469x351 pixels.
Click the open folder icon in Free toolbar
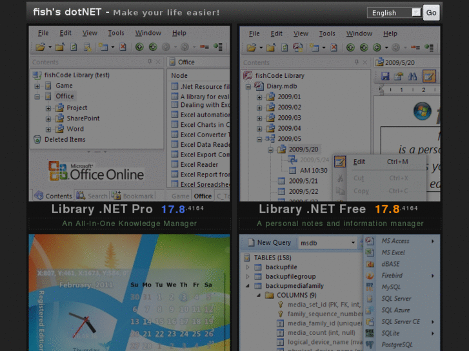[x=252, y=48]
